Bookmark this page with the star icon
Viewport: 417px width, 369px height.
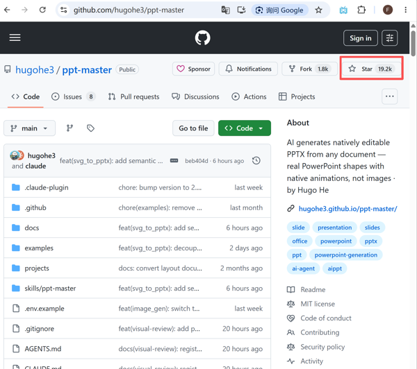pos(318,10)
